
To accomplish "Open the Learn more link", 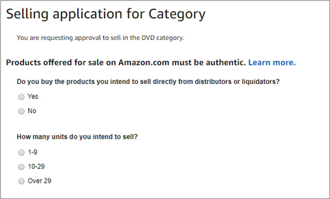I will (272, 63).
